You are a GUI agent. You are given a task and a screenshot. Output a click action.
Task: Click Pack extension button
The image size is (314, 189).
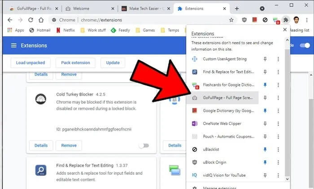75,63
